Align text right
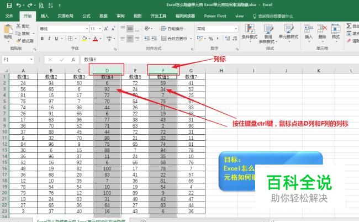 coord(137,39)
